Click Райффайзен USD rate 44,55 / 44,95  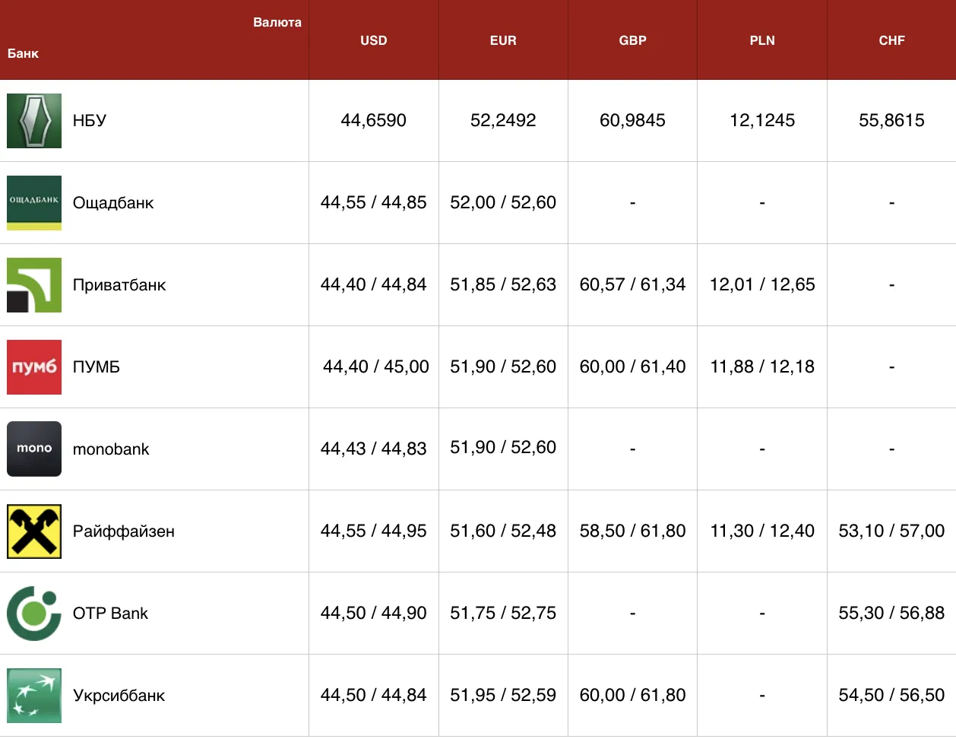pos(374,531)
